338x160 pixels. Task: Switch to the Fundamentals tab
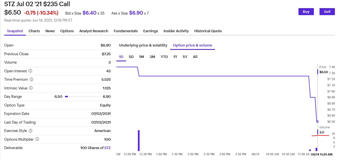point(126,31)
